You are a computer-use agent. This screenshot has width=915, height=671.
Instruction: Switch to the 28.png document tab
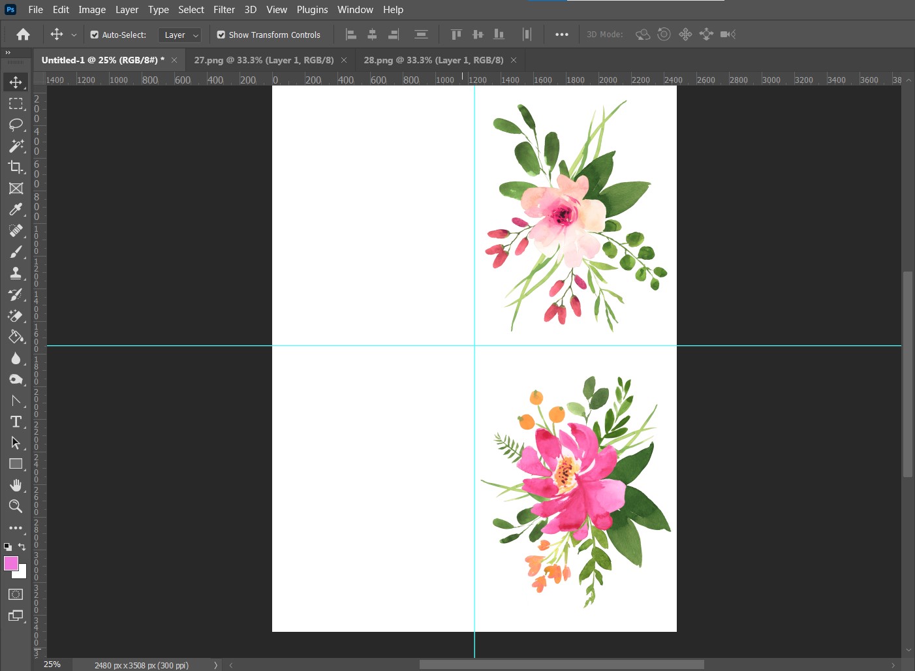point(433,59)
